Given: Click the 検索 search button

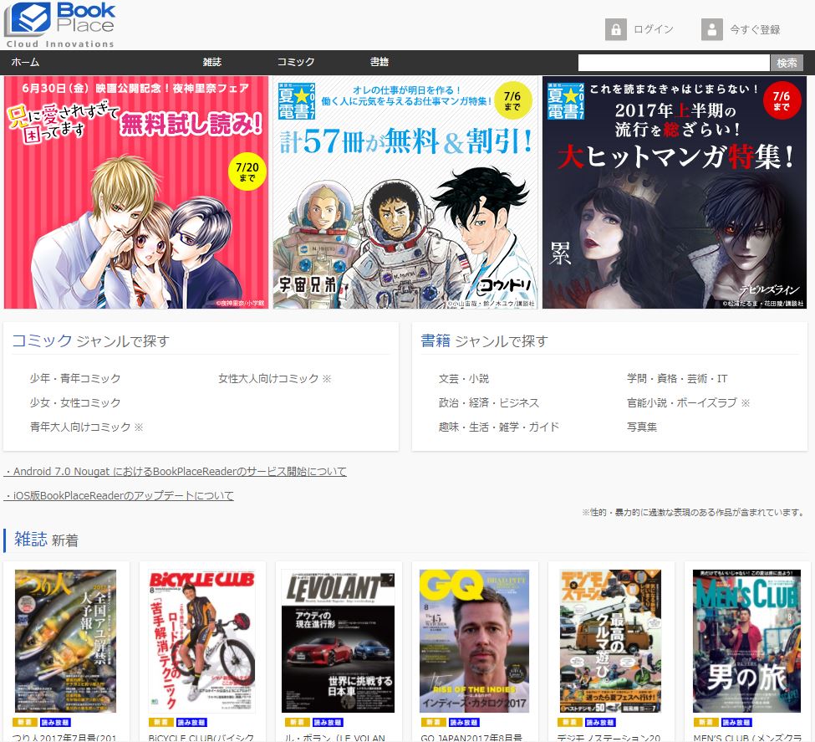Looking at the screenshot, I should (x=787, y=63).
